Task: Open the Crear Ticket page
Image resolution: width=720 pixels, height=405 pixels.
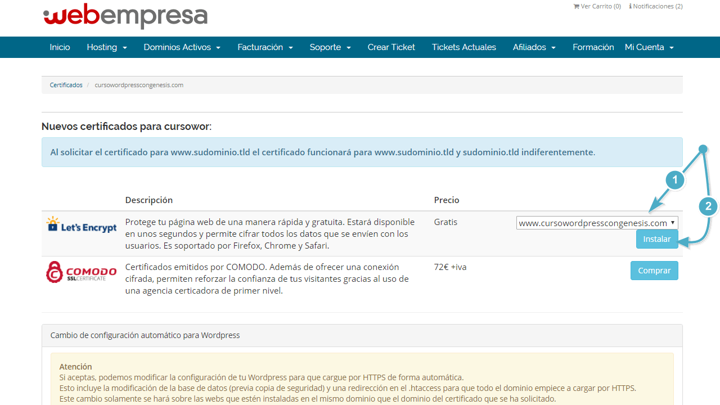Action: tap(391, 47)
